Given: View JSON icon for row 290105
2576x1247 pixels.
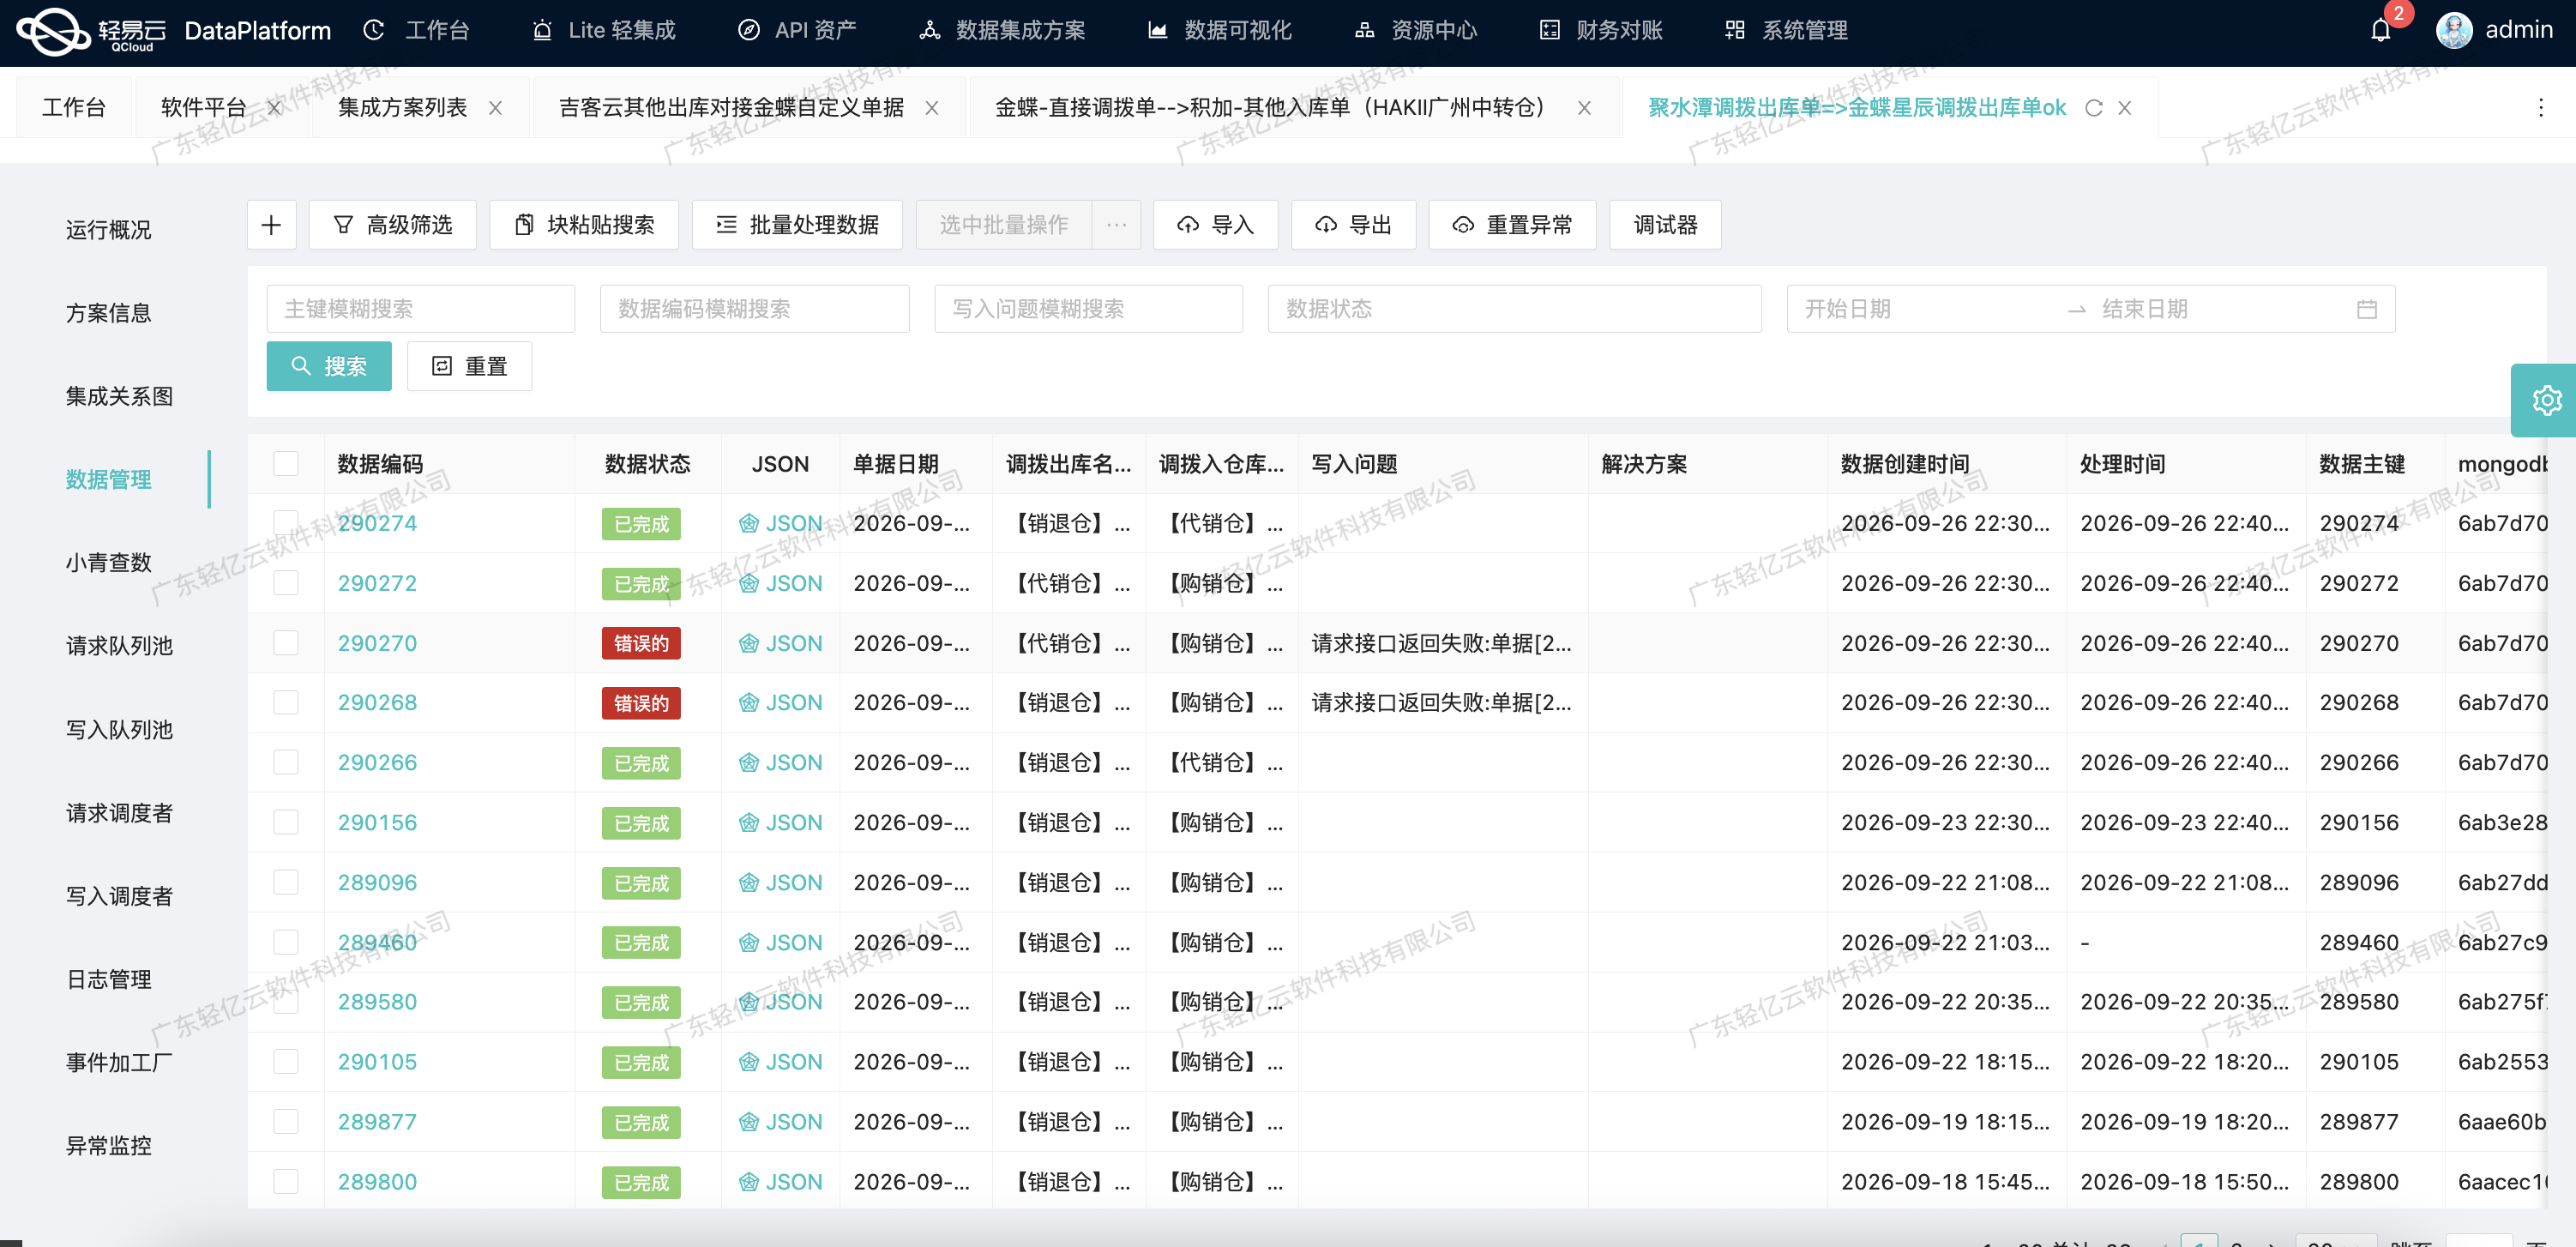Looking at the screenshot, I should click(749, 1062).
